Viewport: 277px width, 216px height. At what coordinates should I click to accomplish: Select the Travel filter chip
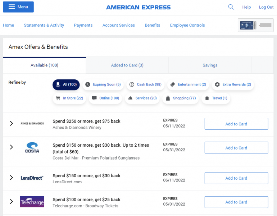coord(216,98)
